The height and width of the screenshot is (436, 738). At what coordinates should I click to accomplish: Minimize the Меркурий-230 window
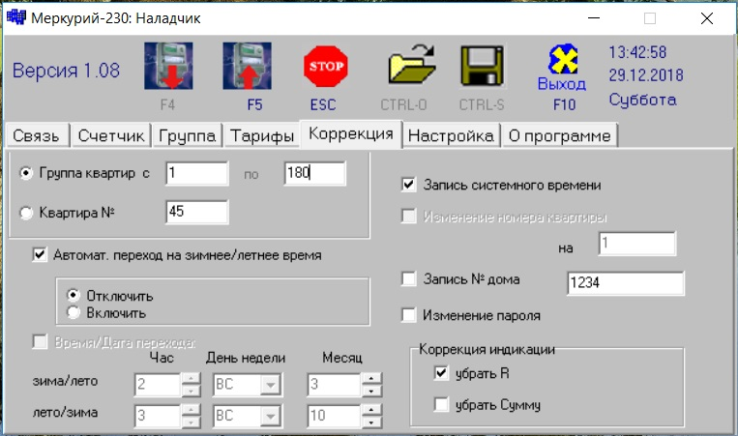594,18
